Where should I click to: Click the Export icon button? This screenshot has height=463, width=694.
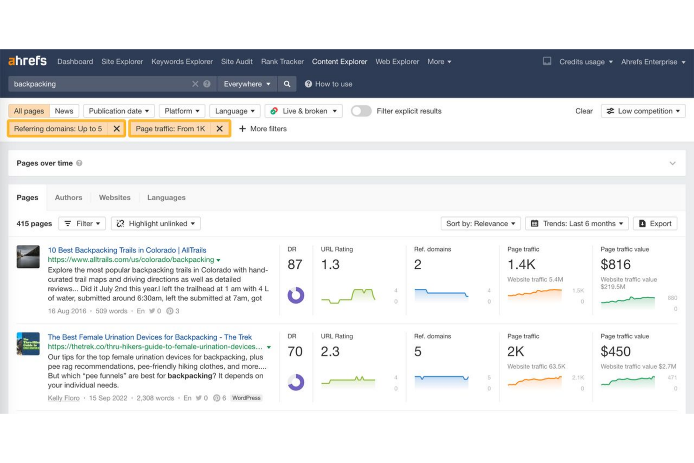click(642, 223)
